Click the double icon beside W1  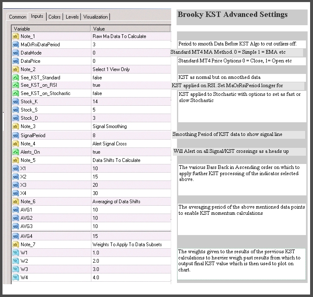click(x=15, y=253)
